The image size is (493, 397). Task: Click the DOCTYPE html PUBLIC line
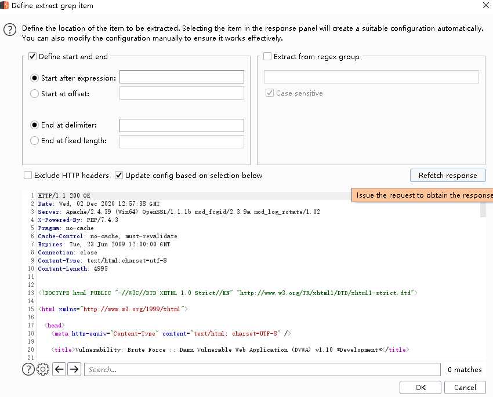click(227, 293)
